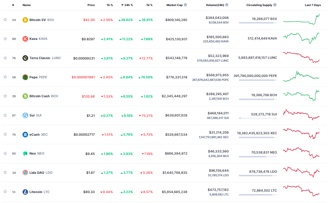Open the Pepe PEPE coin page

coord(38,77)
